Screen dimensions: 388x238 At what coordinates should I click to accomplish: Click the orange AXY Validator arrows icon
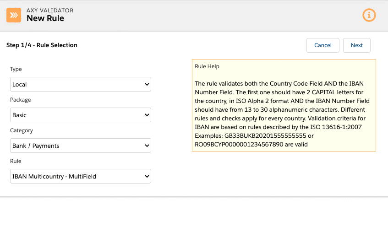[14, 15]
